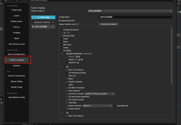Click the HTML5 icon next to WebGL
Screen dimensions: 181x125
point(76,57)
